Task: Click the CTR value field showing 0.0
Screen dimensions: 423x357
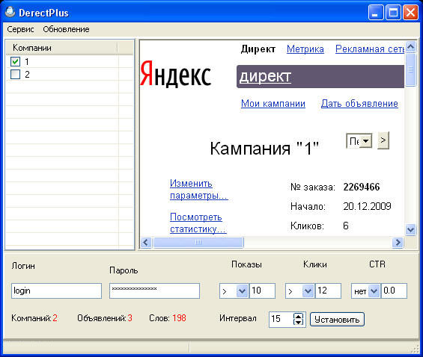Action: tap(394, 291)
